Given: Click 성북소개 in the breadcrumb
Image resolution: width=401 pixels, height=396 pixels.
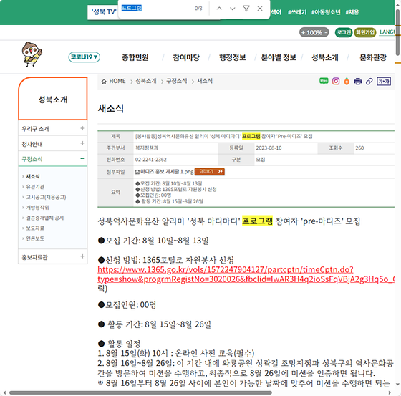Looking at the screenshot, I should click(146, 81).
